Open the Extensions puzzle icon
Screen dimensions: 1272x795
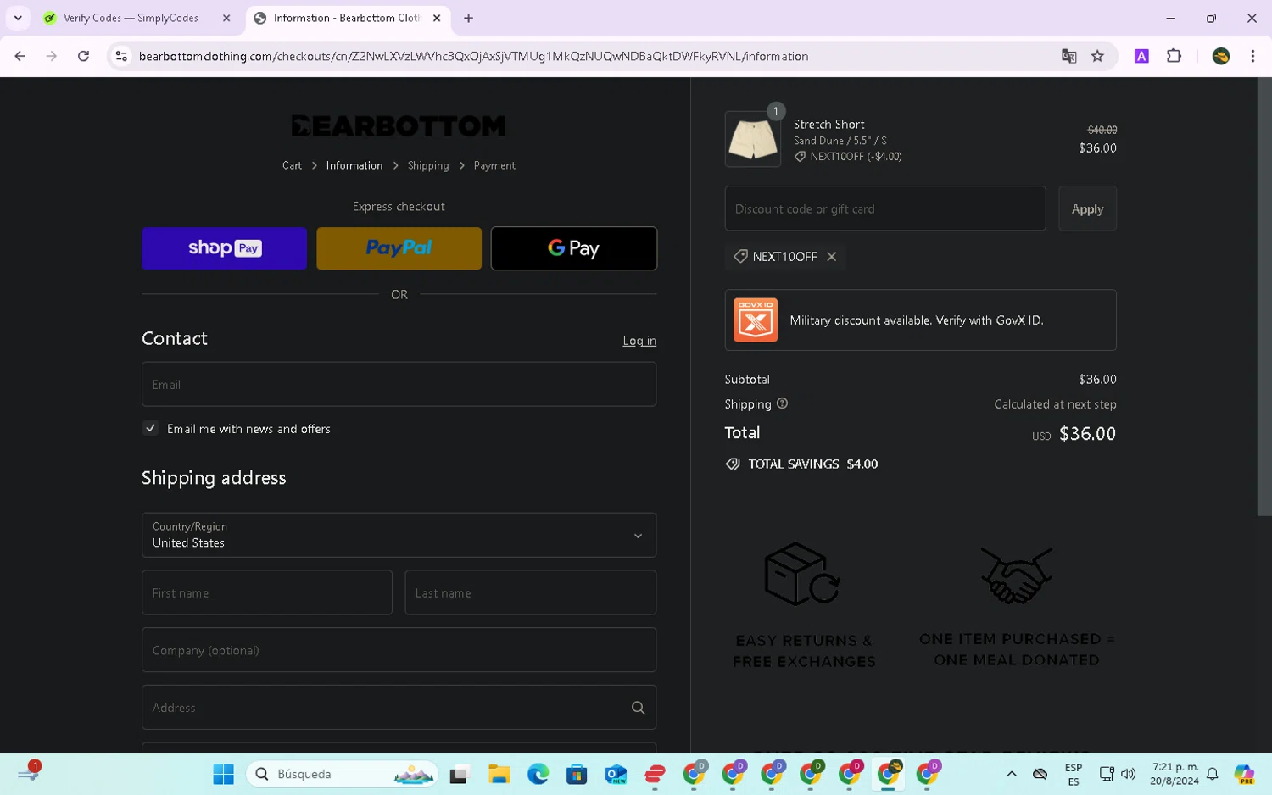point(1174,56)
